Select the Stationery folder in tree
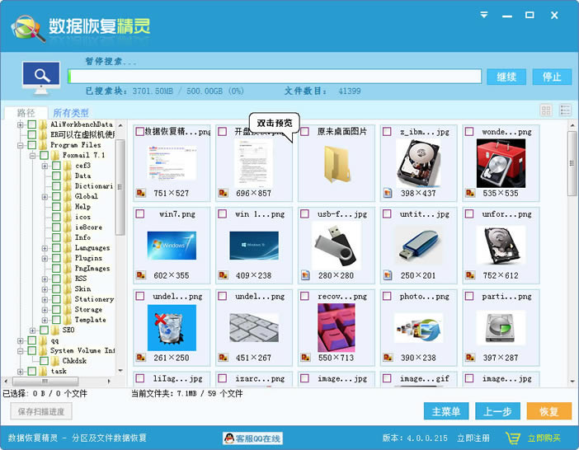Viewport: 579px width, 450px height. click(94, 299)
